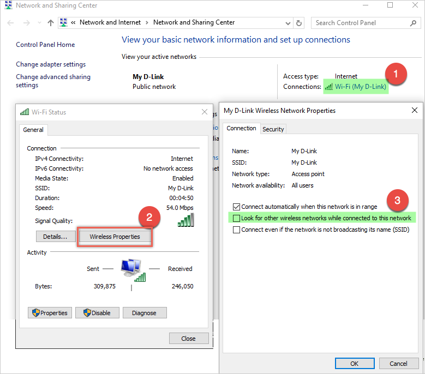Click OK in Wireless Network Properties
This screenshot has height=374, width=425.
(x=355, y=364)
